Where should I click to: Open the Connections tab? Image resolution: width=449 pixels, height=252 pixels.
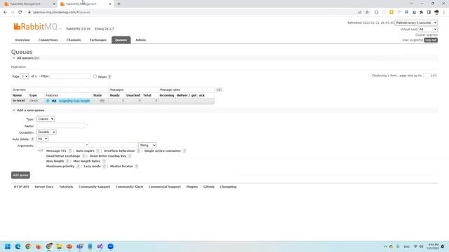pyautogui.click(x=48, y=40)
